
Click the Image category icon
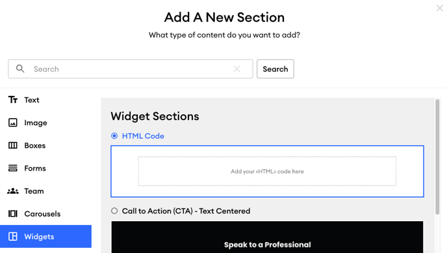[x=13, y=123]
